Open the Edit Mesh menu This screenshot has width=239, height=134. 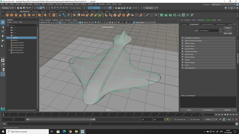(x=50, y=4)
